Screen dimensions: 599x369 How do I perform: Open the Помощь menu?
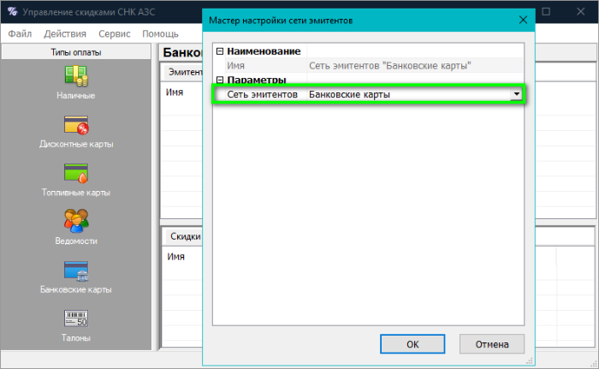160,33
